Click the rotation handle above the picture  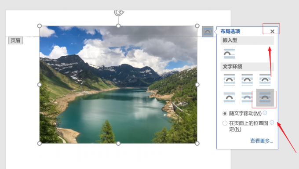[x=119, y=13]
